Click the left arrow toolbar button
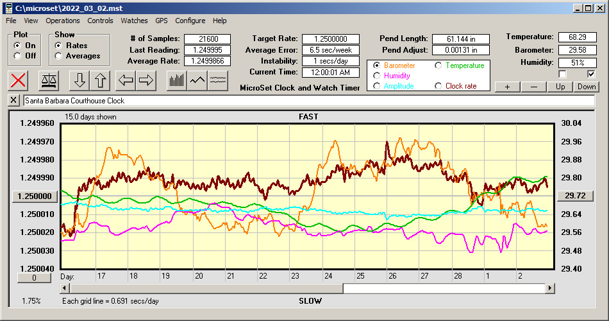Image resolution: width=609 pixels, height=321 pixels. [x=125, y=80]
